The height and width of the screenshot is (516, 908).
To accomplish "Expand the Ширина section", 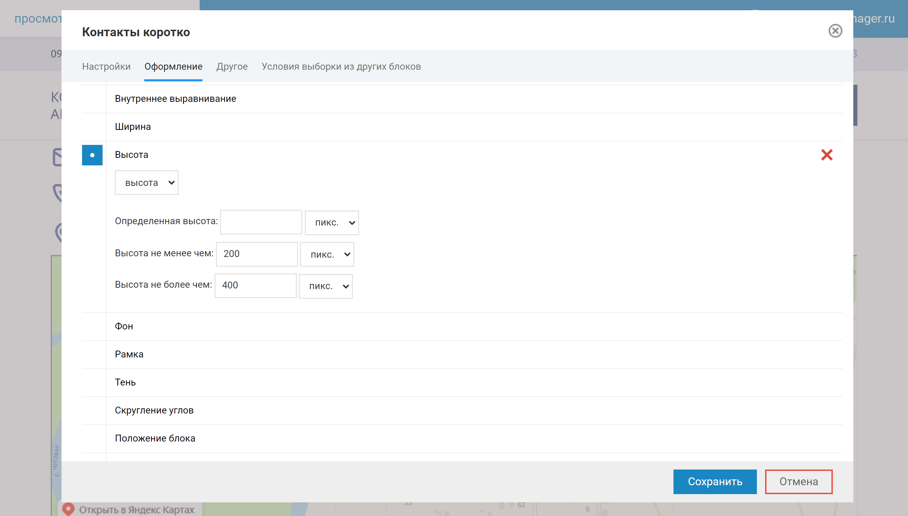I will click(133, 126).
